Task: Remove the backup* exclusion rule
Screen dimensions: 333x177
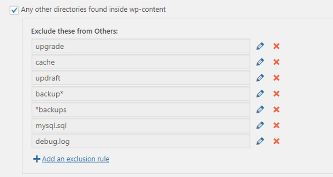Action: coord(276,94)
